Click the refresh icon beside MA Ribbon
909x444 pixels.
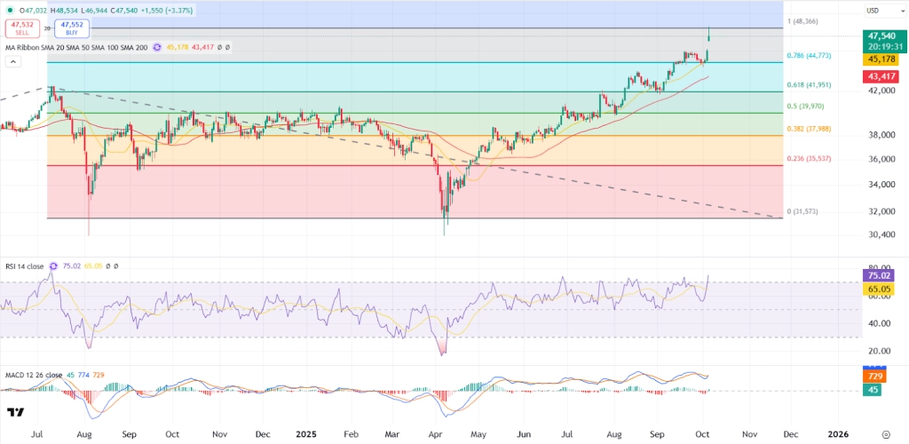point(158,47)
